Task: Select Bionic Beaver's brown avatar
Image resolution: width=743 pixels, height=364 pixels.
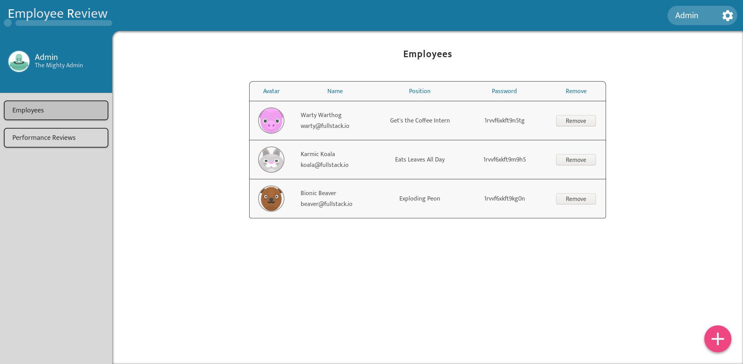Action: [271, 199]
